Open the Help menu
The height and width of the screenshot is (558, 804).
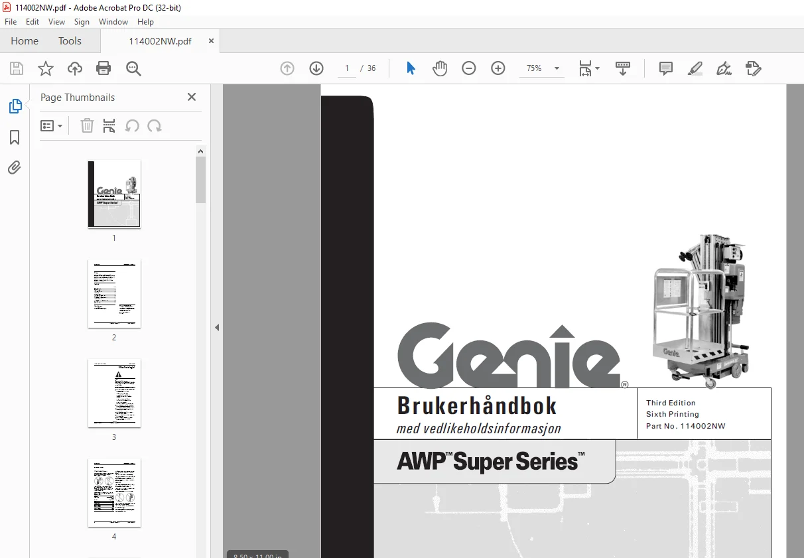pyautogui.click(x=145, y=22)
